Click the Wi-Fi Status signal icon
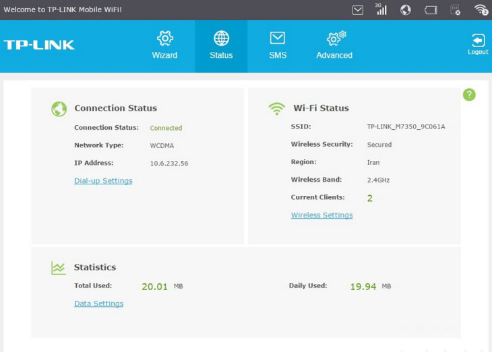 [277, 109]
